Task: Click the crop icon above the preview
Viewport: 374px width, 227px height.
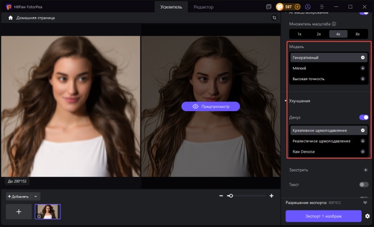Action: point(274,18)
